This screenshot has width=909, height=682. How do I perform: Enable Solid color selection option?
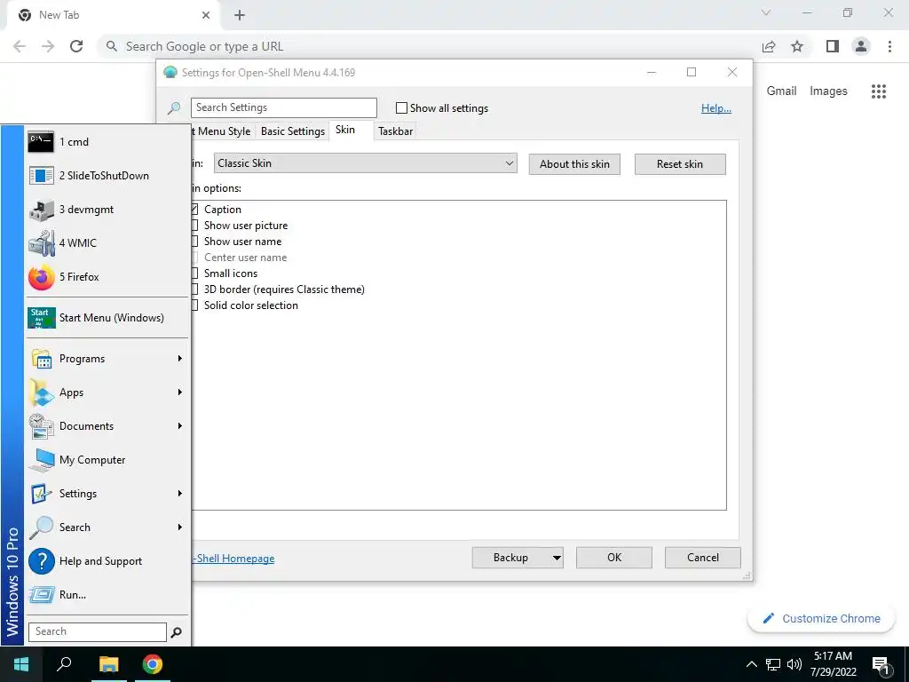194,305
